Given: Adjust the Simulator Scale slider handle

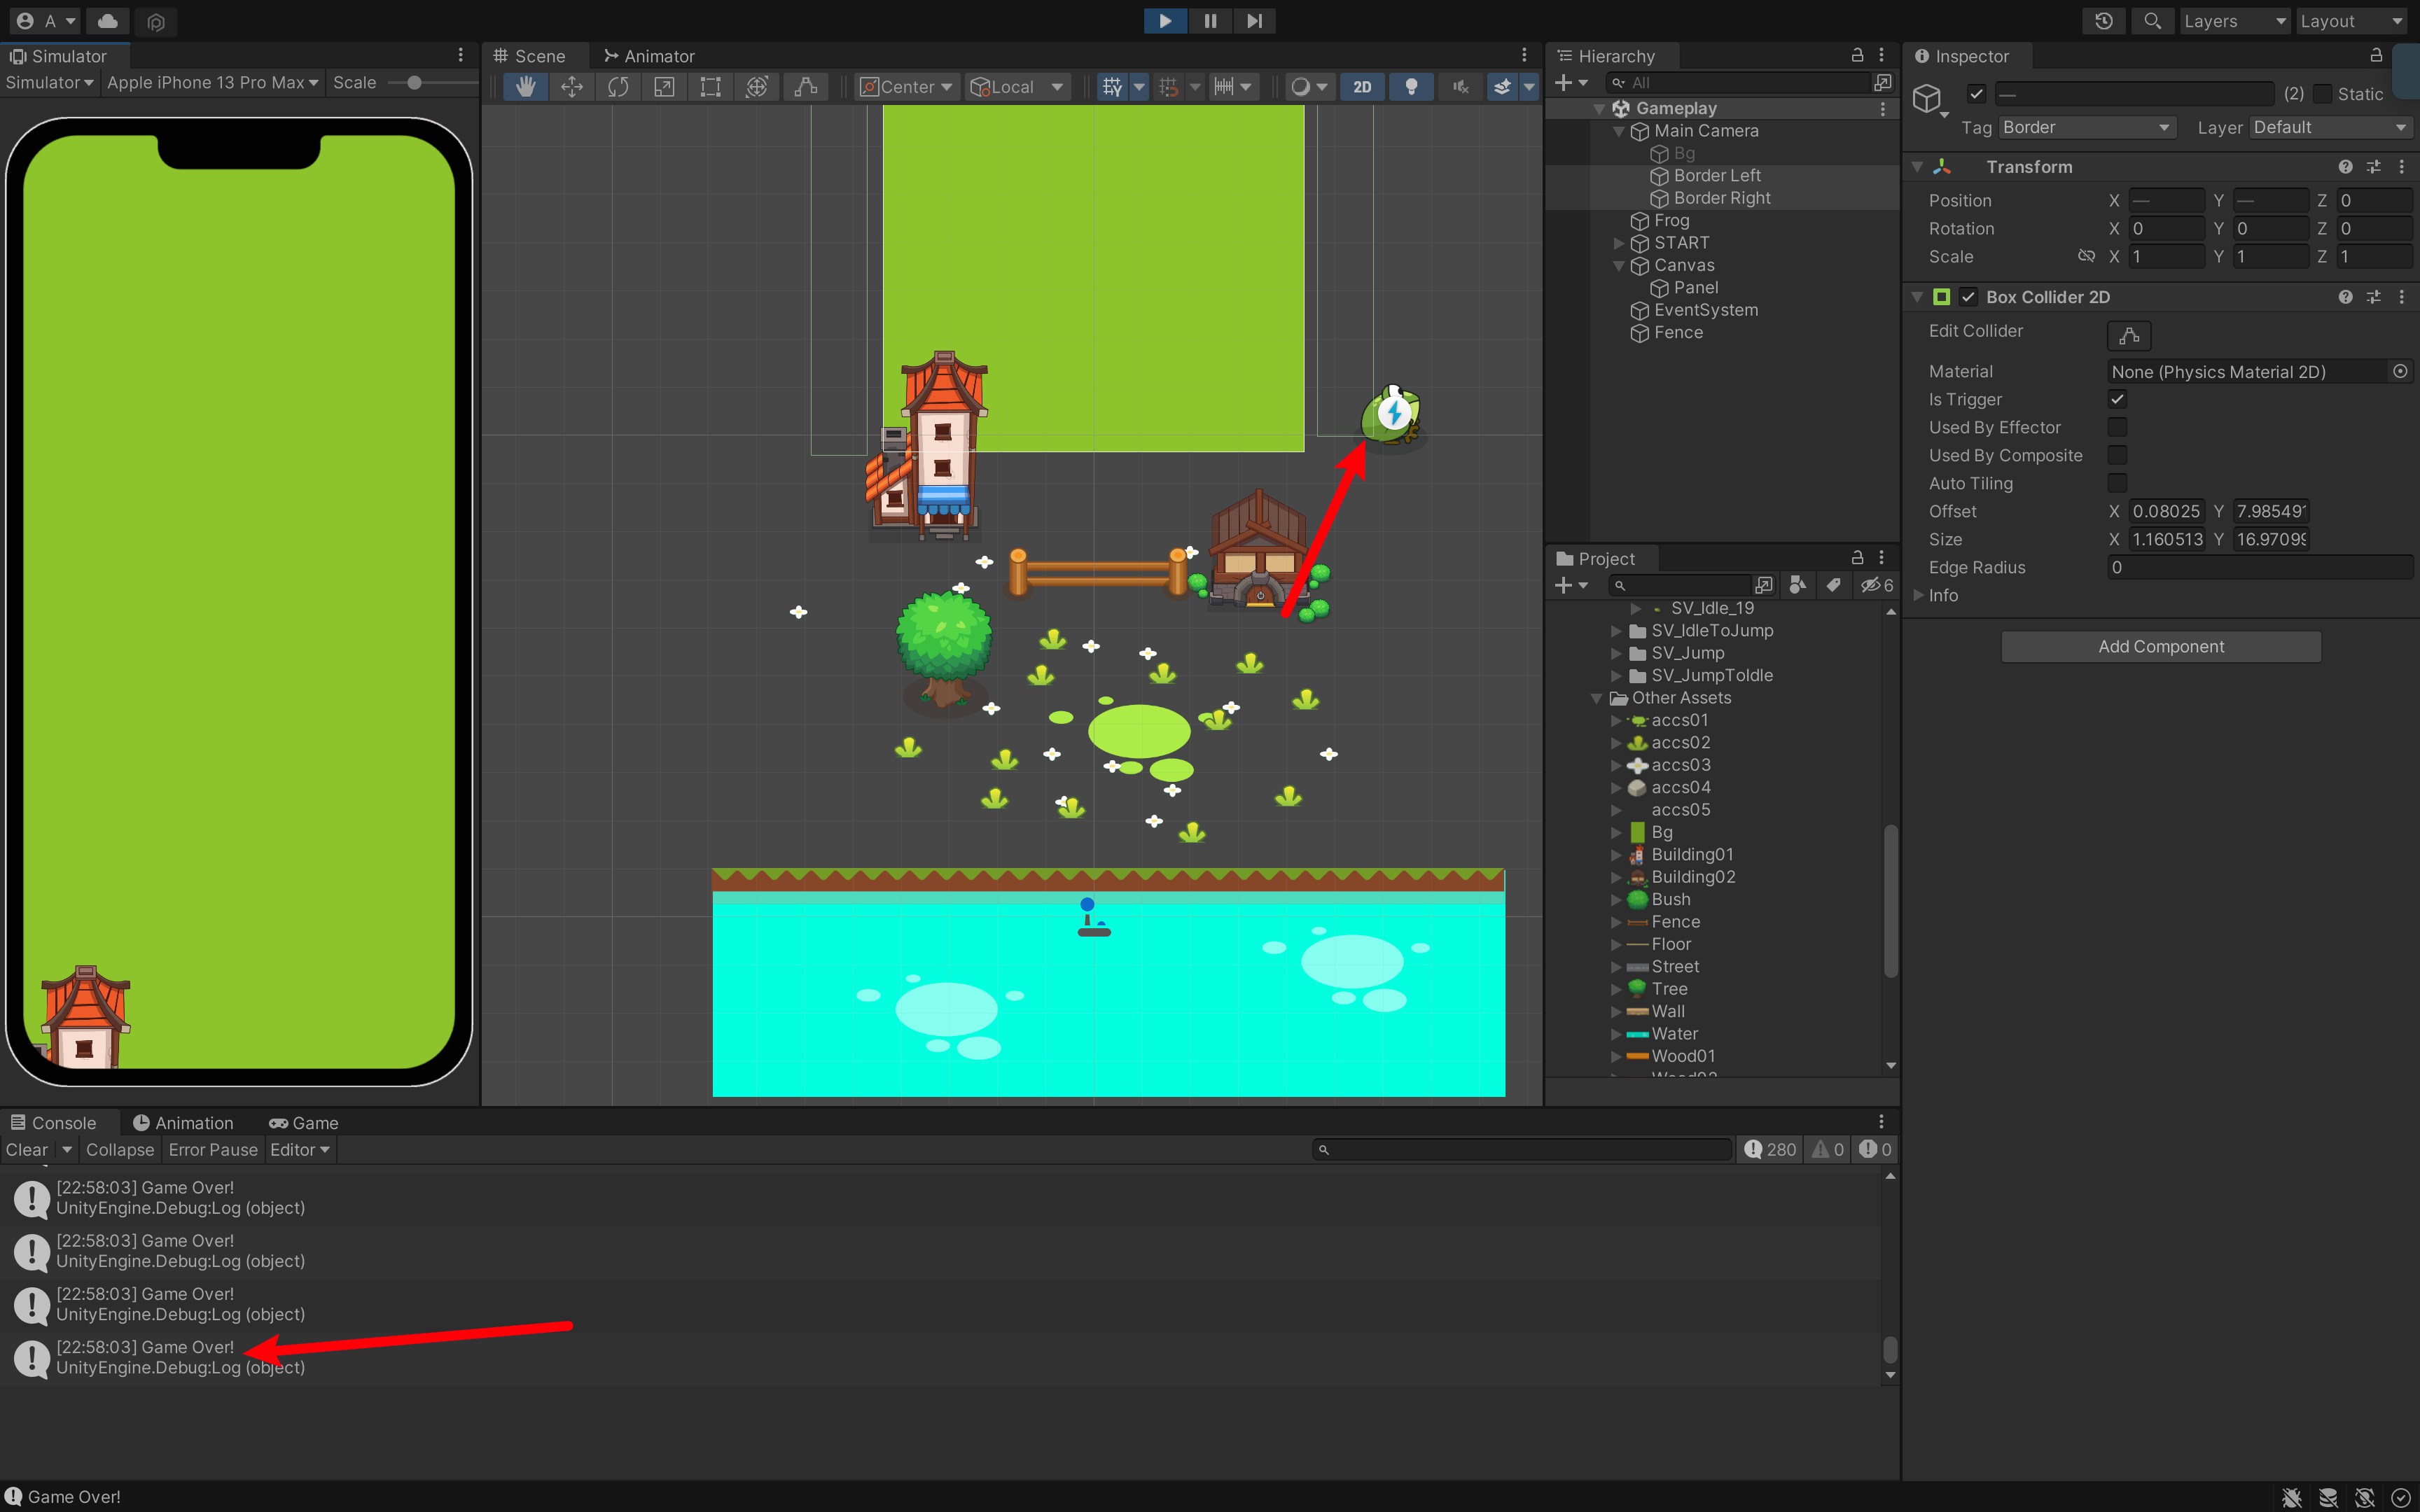Looking at the screenshot, I should click(x=414, y=83).
